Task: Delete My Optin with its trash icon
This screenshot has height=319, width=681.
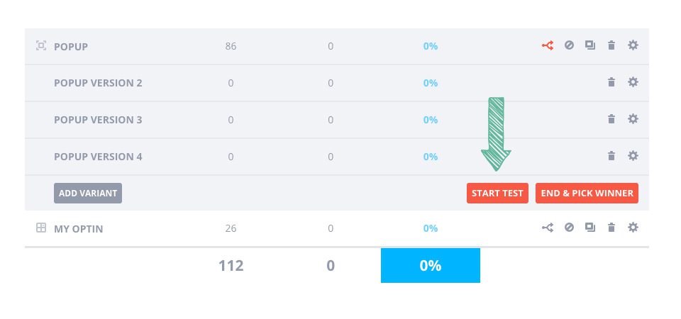Action: [611, 228]
